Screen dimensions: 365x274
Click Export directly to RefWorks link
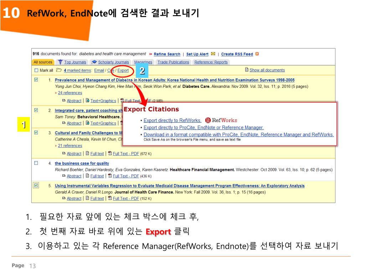[x=172, y=121]
